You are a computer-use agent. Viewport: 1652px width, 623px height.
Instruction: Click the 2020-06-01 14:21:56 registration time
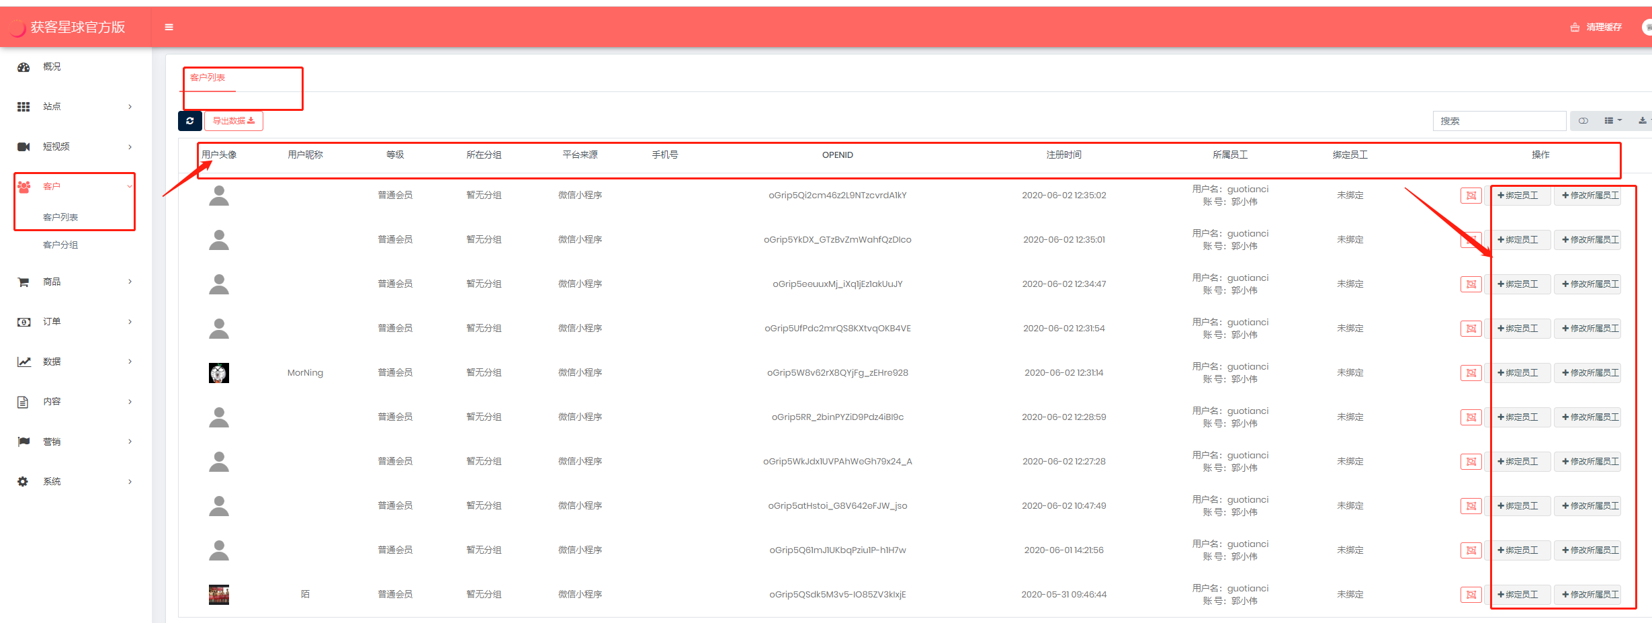point(1064,550)
